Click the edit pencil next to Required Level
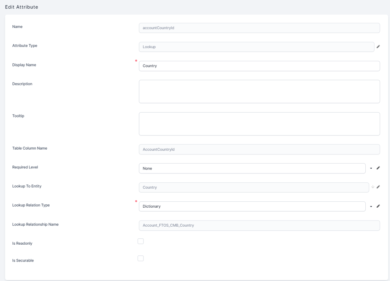 (378, 168)
